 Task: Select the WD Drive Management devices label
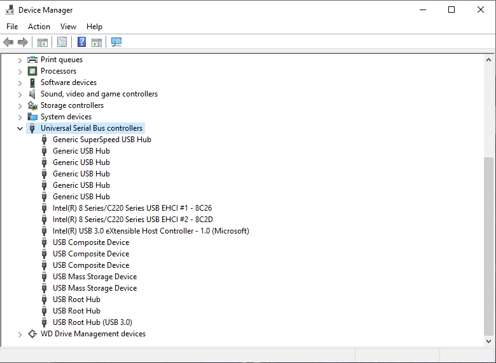point(93,334)
